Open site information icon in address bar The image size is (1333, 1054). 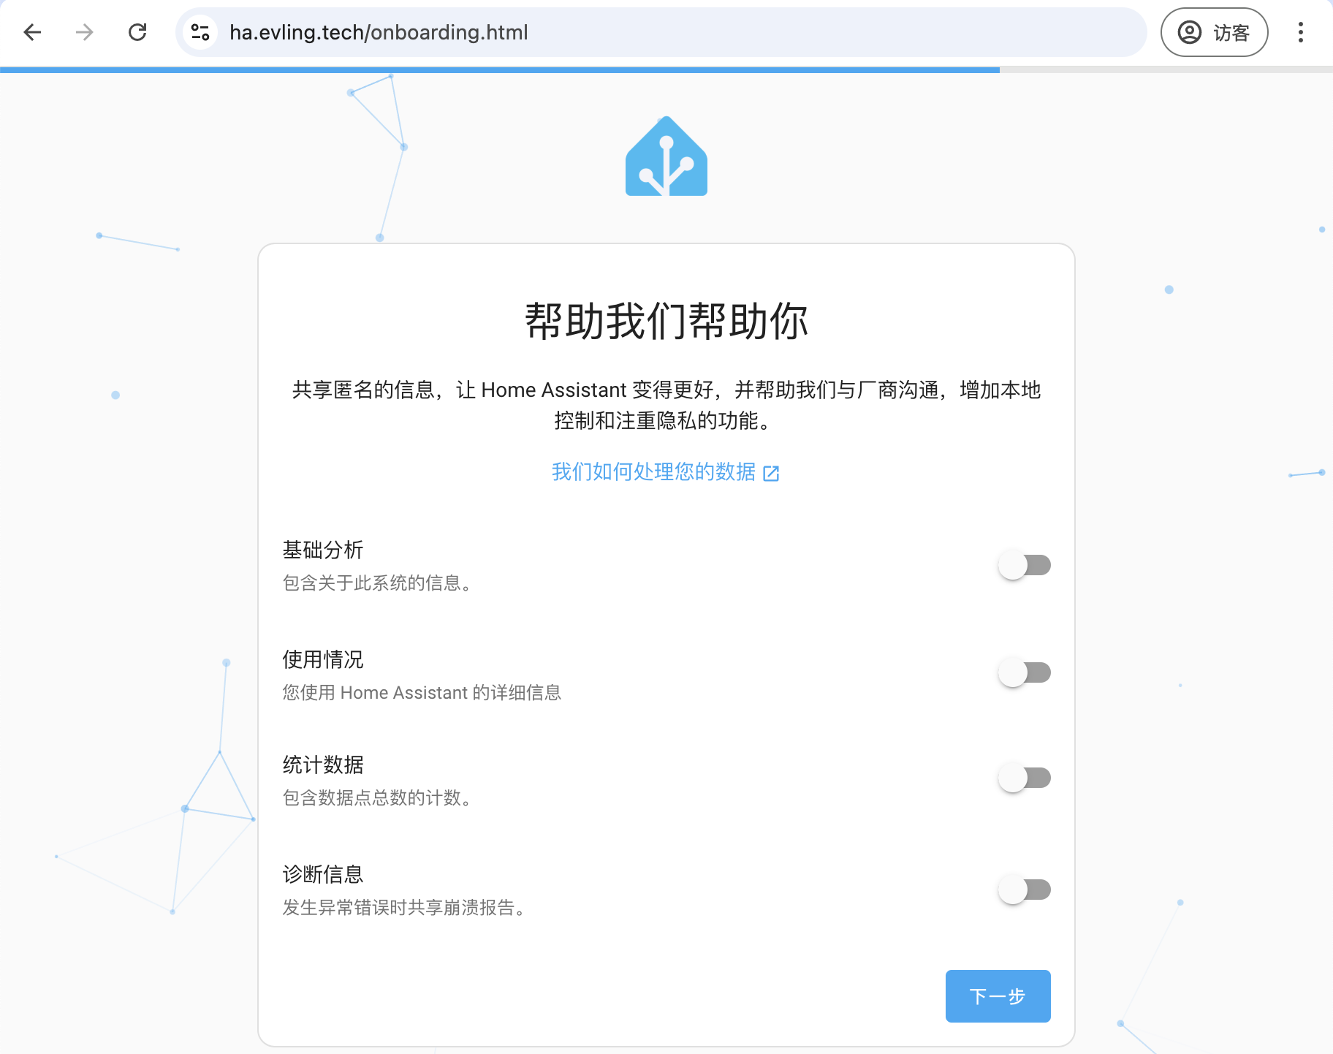(200, 32)
